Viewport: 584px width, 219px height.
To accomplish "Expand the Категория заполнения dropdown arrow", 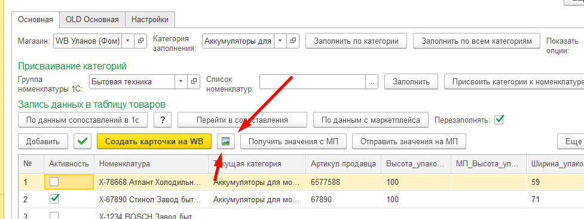I will click(x=280, y=41).
